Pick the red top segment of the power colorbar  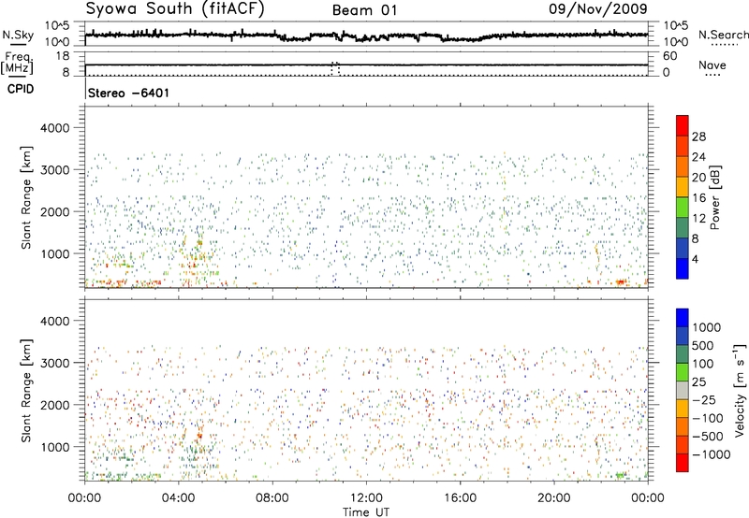(x=683, y=125)
